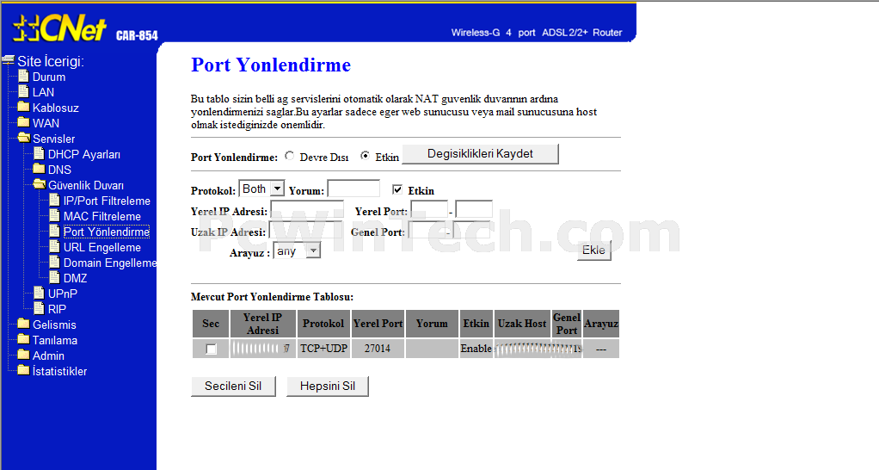Open RIP settings page
The width and height of the screenshot is (879, 470).
[x=57, y=310]
